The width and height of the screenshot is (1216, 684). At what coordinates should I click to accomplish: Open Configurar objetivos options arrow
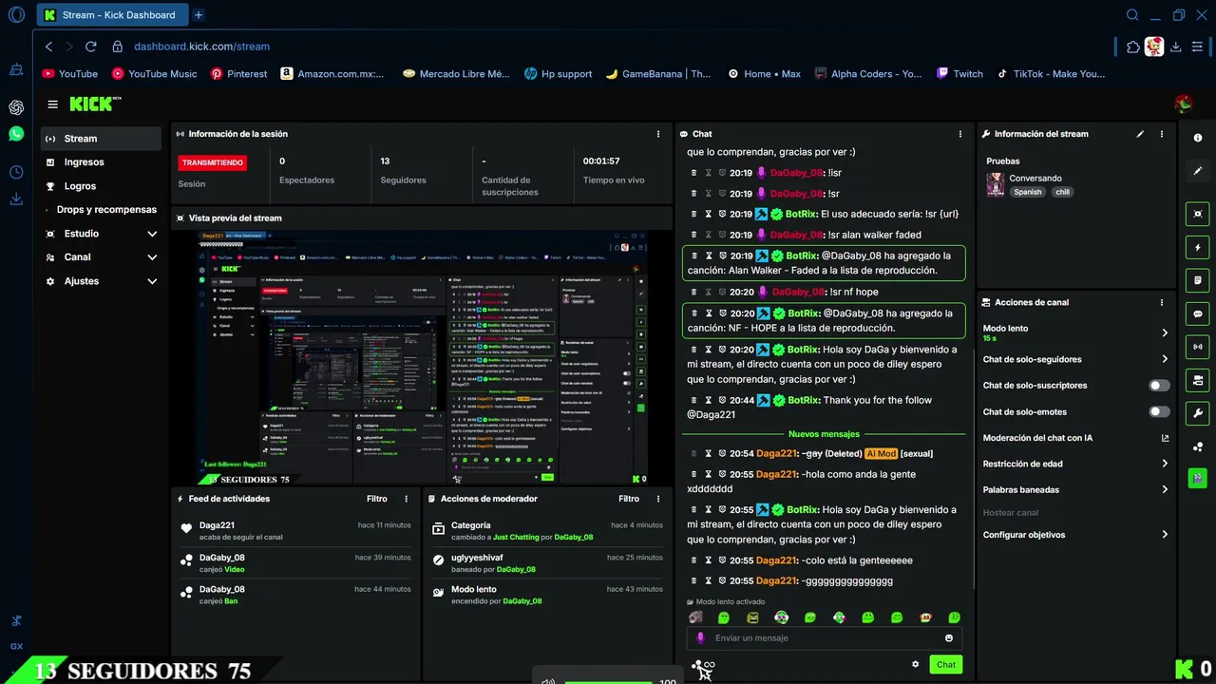pyautogui.click(x=1165, y=535)
